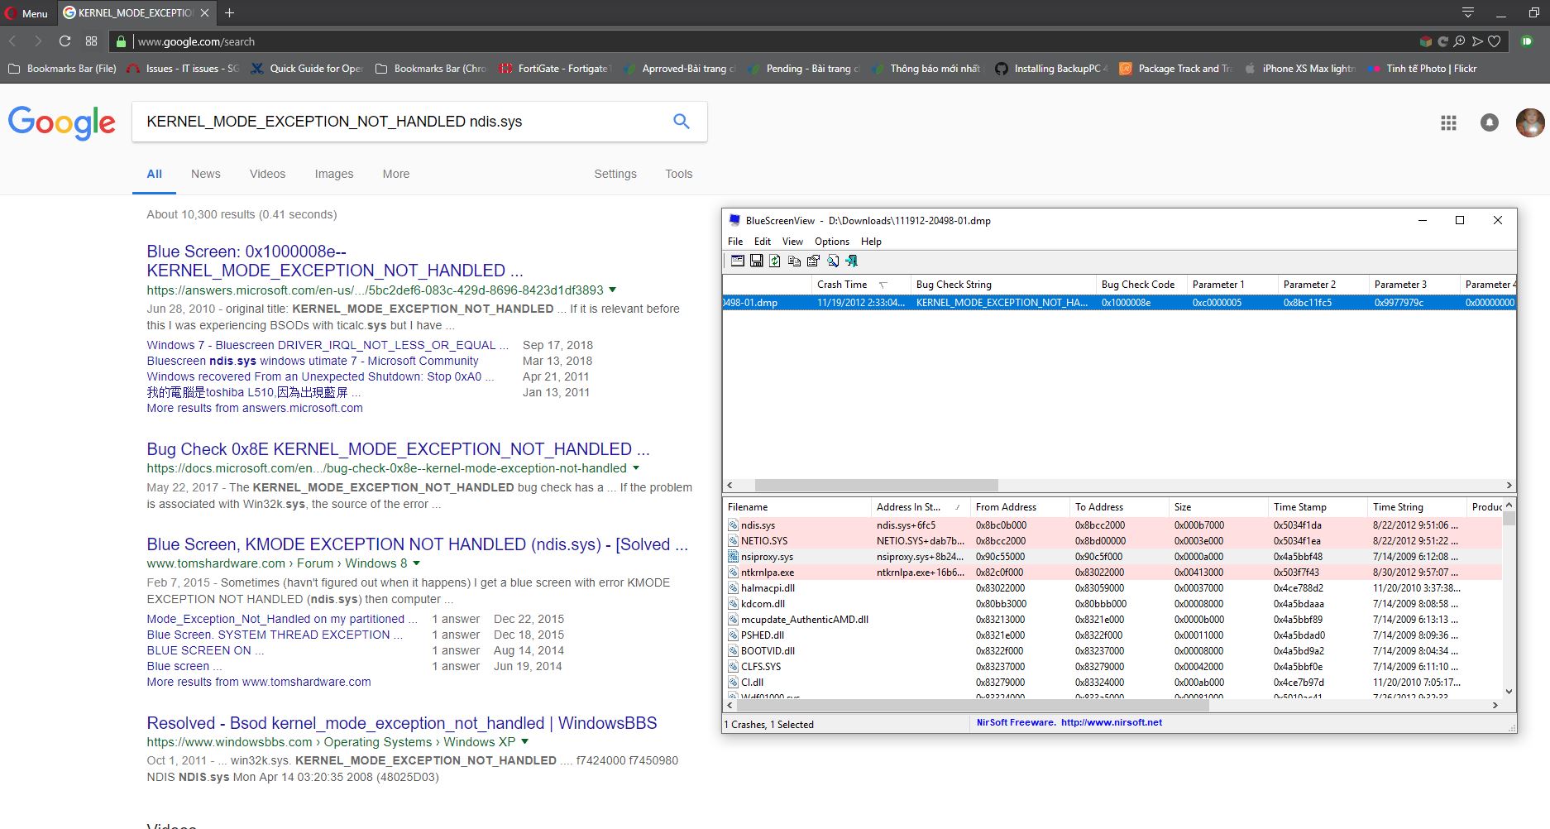
Task: Select the Images search tab
Action: coord(334,174)
